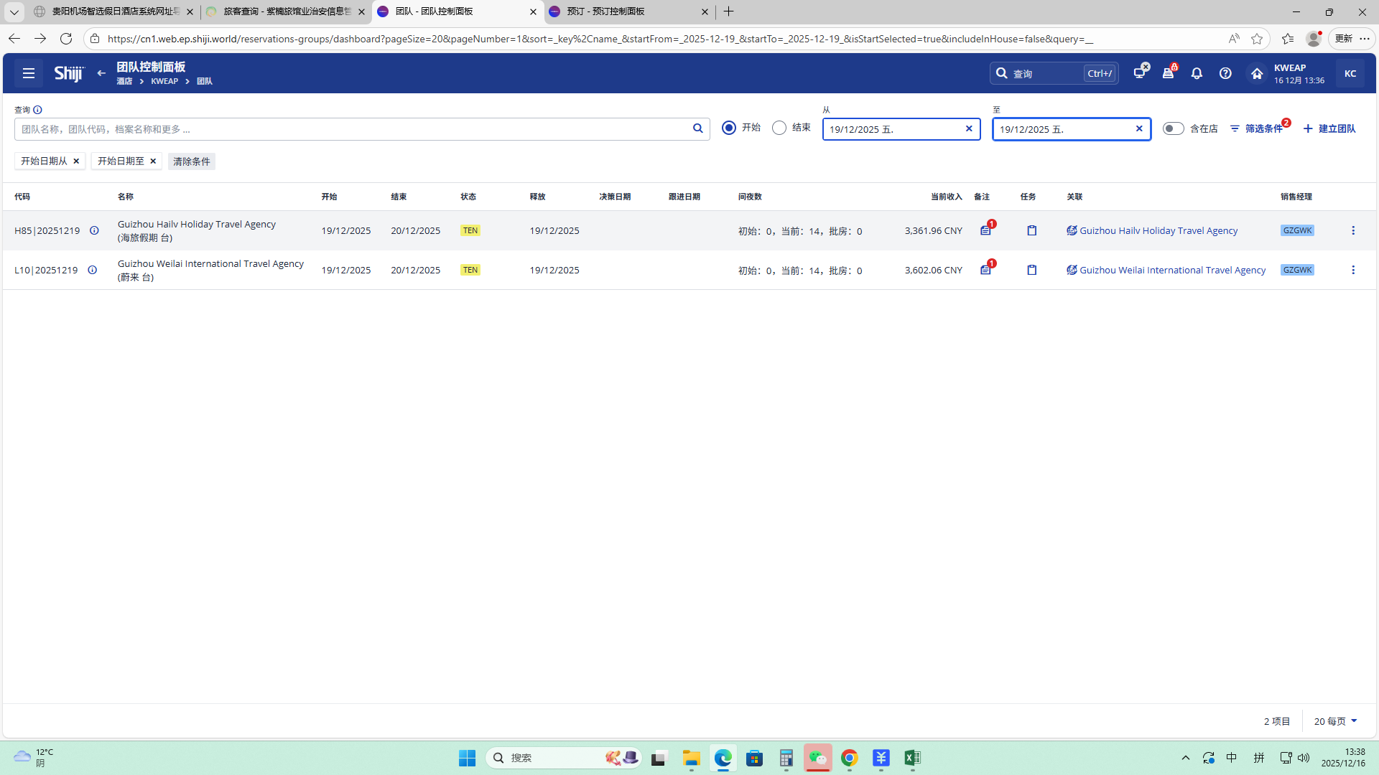
Task: Open notes icon for H85|20251219 group
Action: click(985, 230)
